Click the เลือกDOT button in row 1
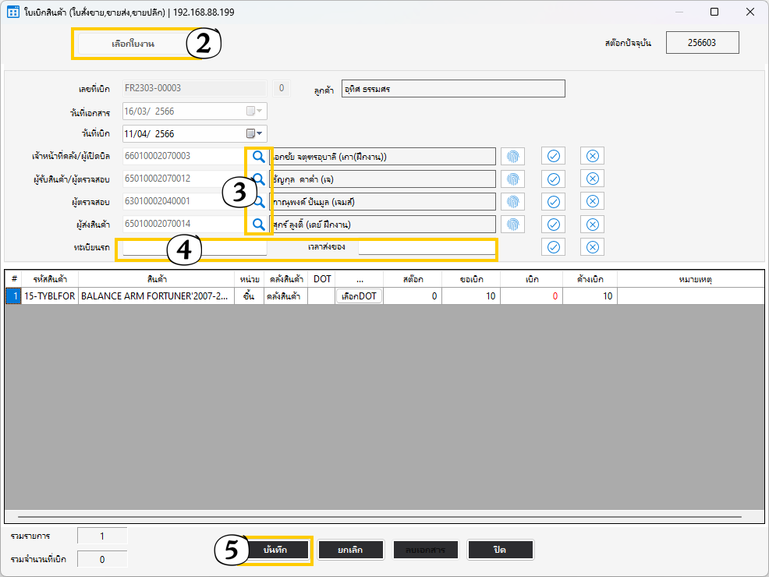 click(359, 296)
